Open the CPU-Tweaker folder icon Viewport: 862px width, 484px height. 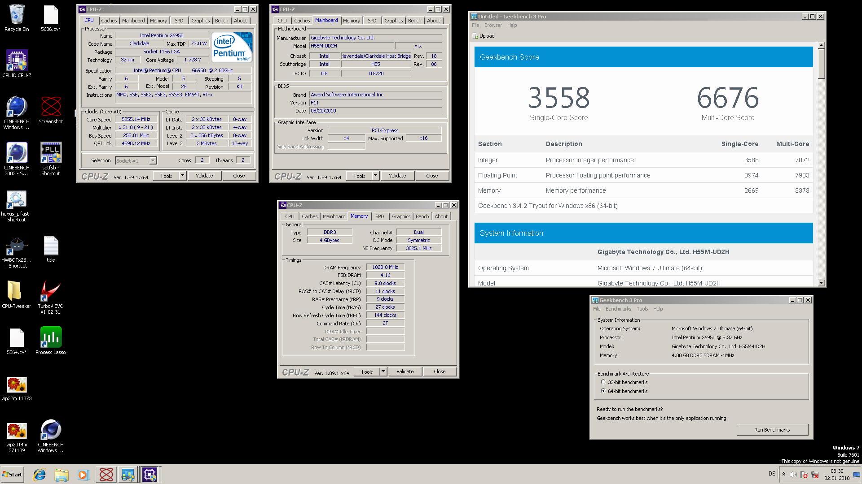pyautogui.click(x=17, y=294)
